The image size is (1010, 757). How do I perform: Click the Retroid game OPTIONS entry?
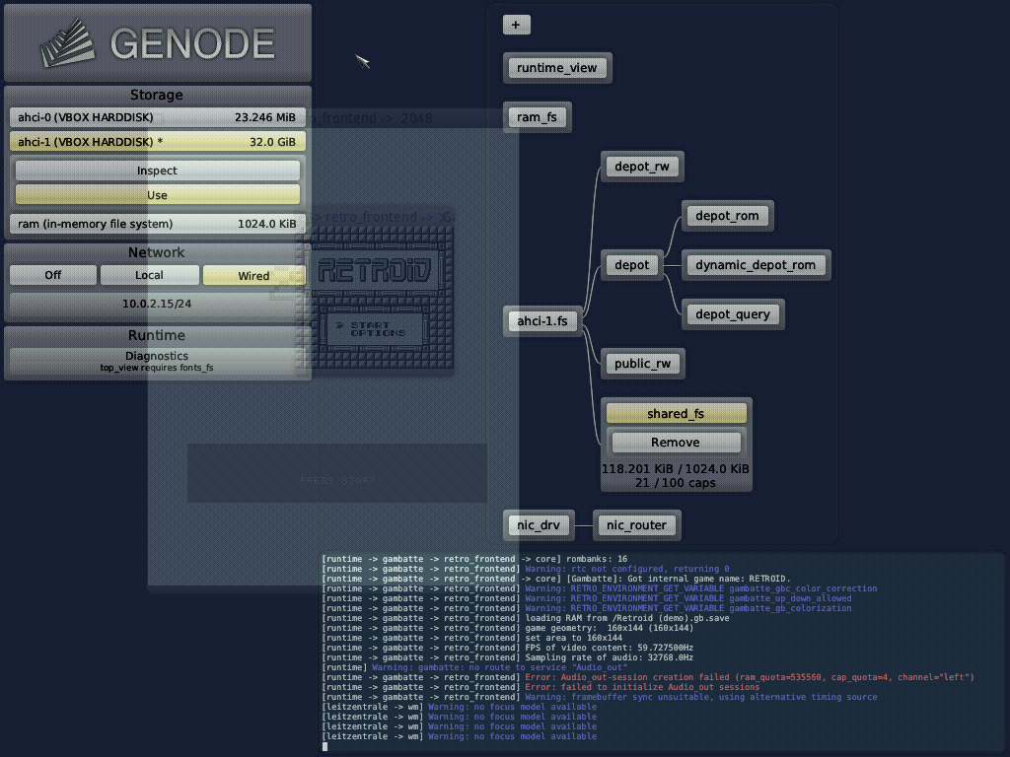click(x=378, y=333)
